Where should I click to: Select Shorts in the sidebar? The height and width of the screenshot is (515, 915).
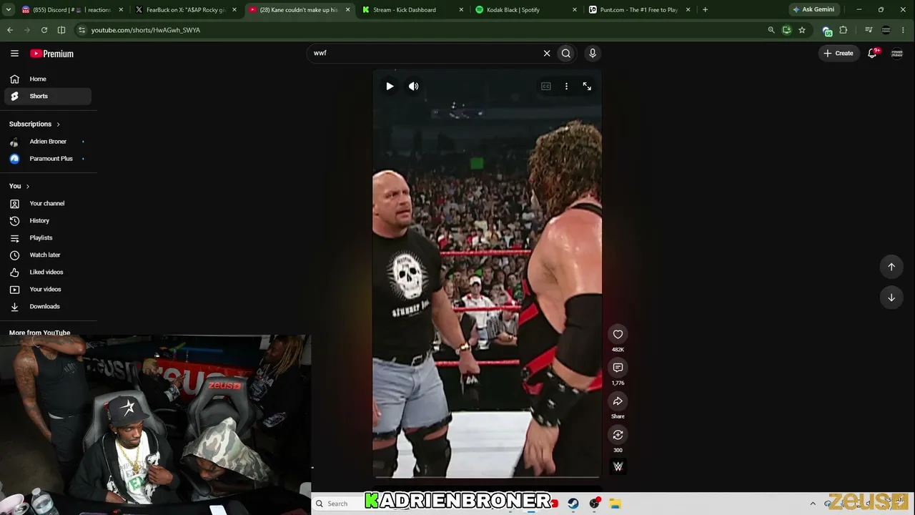(48, 96)
